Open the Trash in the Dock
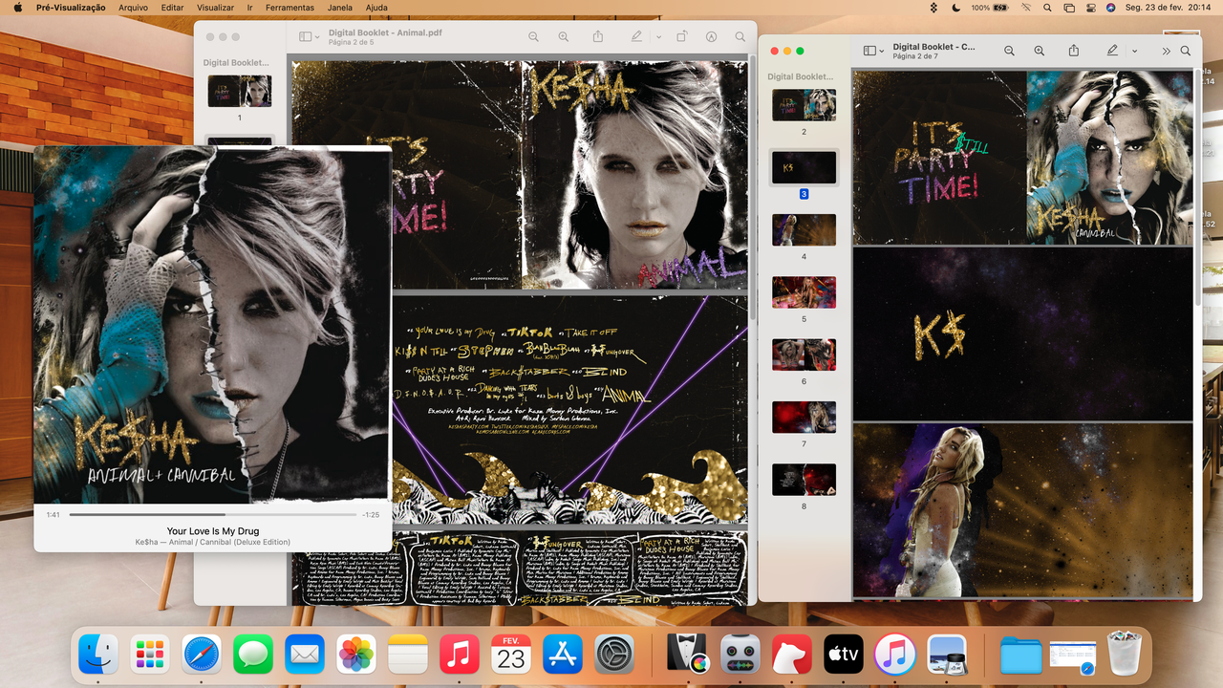Screen dimensions: 1223x688 coord(1125,655)
